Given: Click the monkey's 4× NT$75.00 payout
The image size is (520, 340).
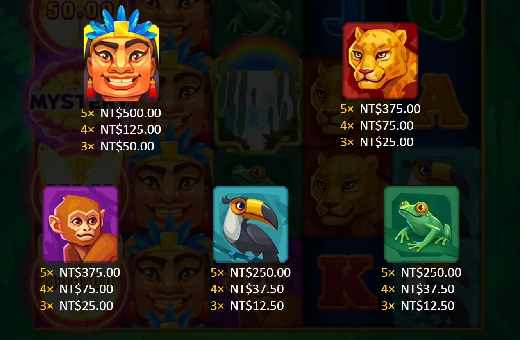Looking at the screenshot, I should 76,289.
